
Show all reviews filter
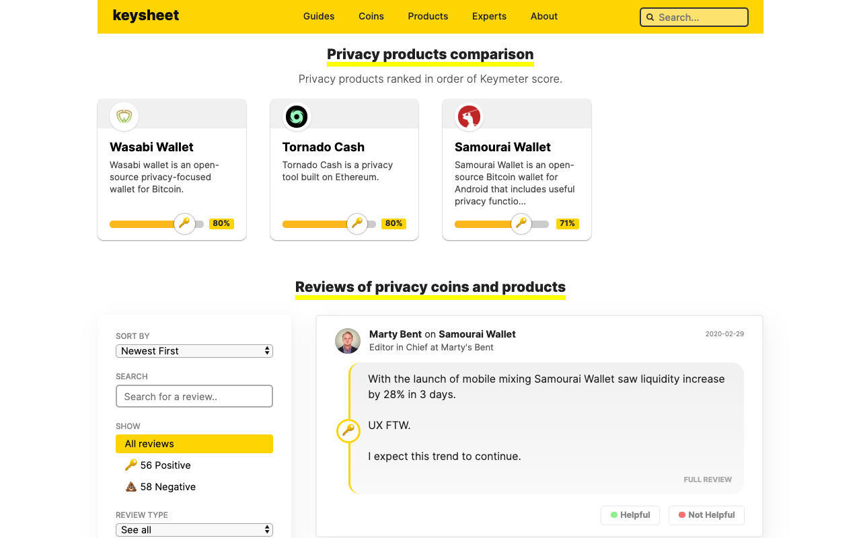click(x=194, y=444)
